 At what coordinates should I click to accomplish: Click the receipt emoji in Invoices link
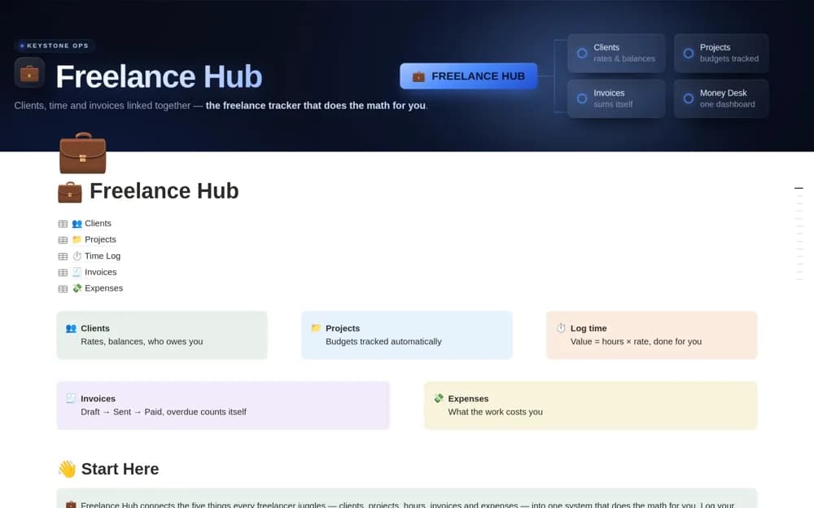click(77, 272)
